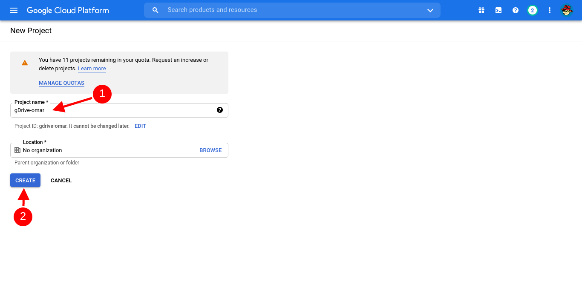Screen dimensions: 582x285
Task: Click the orange quota warning icon
Action: coord(25,63)
